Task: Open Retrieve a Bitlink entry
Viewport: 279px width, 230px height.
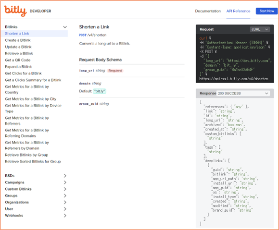Action: point(19,53)
